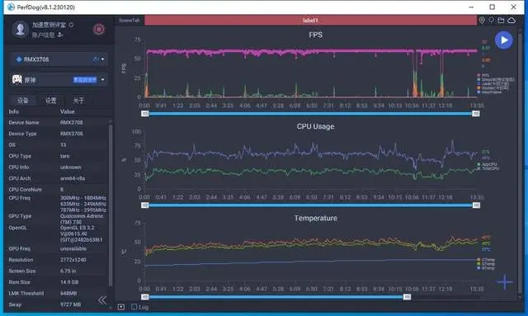Click the Ram Size value '14.9 GB'

tap(68, 282)
